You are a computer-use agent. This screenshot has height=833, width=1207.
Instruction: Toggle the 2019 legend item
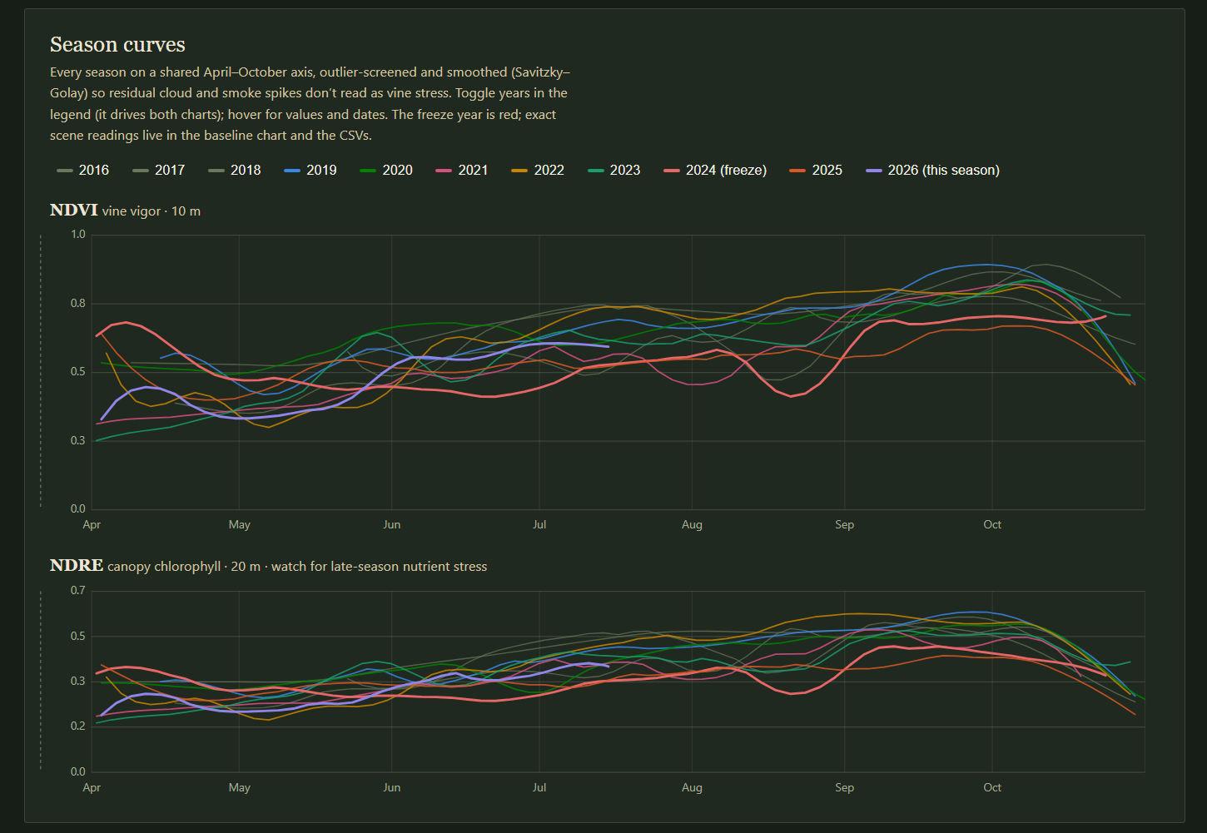310,170
